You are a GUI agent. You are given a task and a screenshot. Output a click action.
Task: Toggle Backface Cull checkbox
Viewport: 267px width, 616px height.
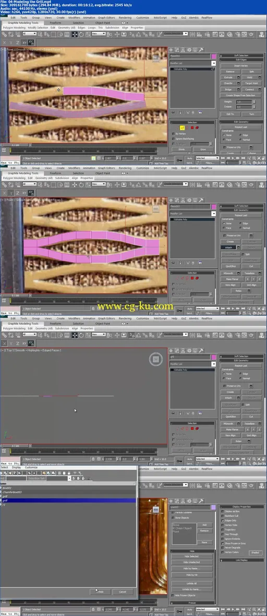point(223,516)
